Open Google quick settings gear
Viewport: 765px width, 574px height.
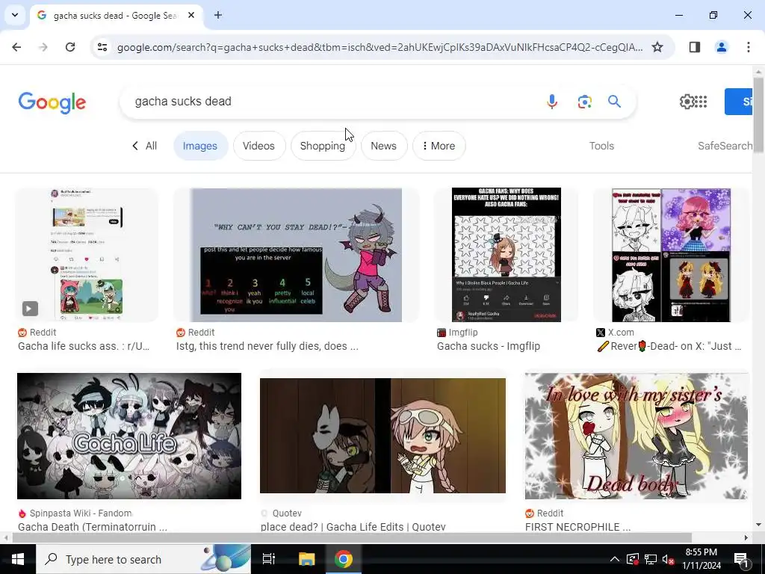687,102
